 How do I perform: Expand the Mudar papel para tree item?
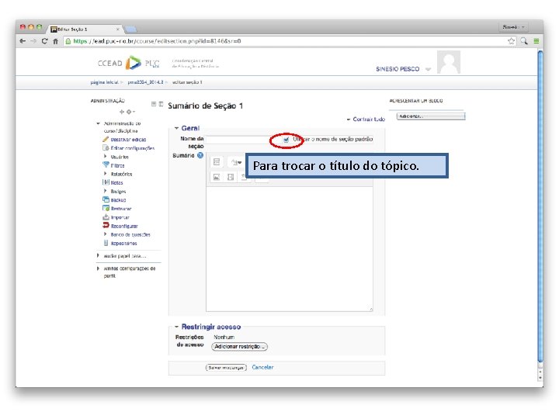[x=98, y=256]
